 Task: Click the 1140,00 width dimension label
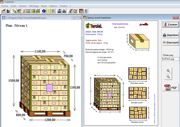click(x=40, y=51)
